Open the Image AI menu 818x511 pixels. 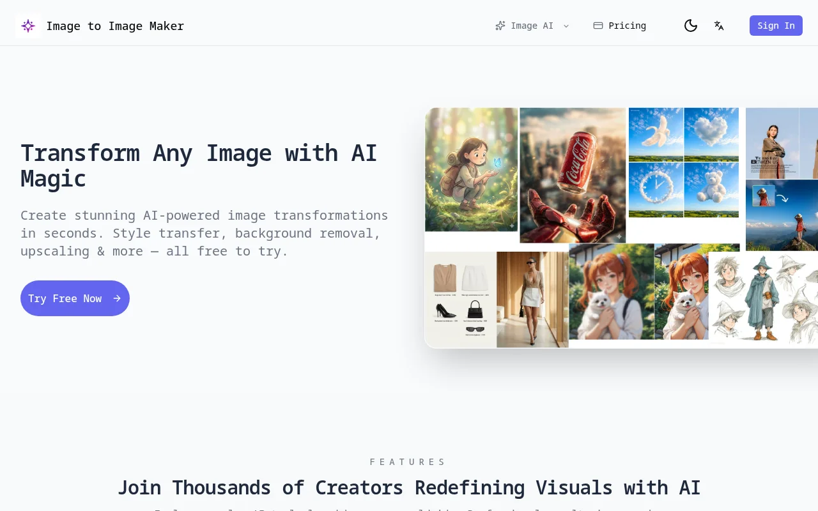point(532,26)
